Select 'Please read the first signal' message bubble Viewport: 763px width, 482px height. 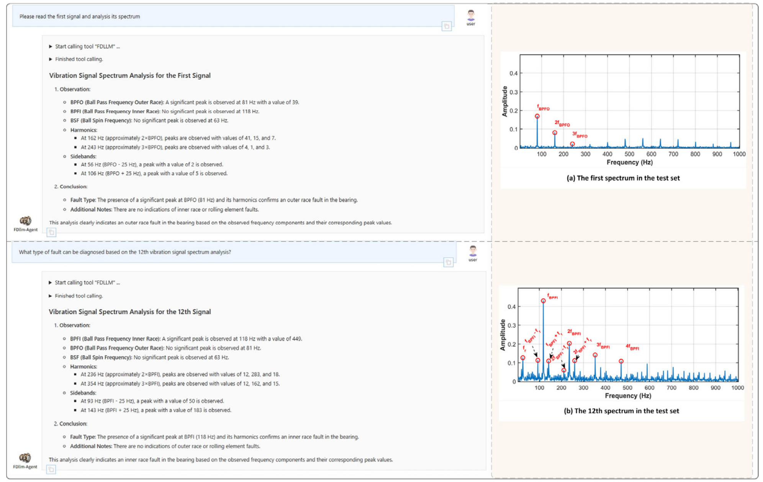(x=230, y=16)
